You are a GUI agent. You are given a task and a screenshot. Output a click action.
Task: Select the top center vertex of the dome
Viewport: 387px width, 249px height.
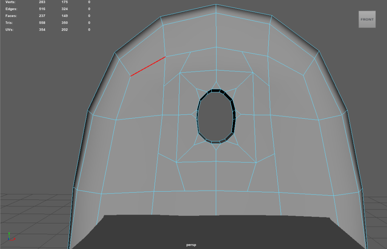pyautogui.click(x=216, y=5)
